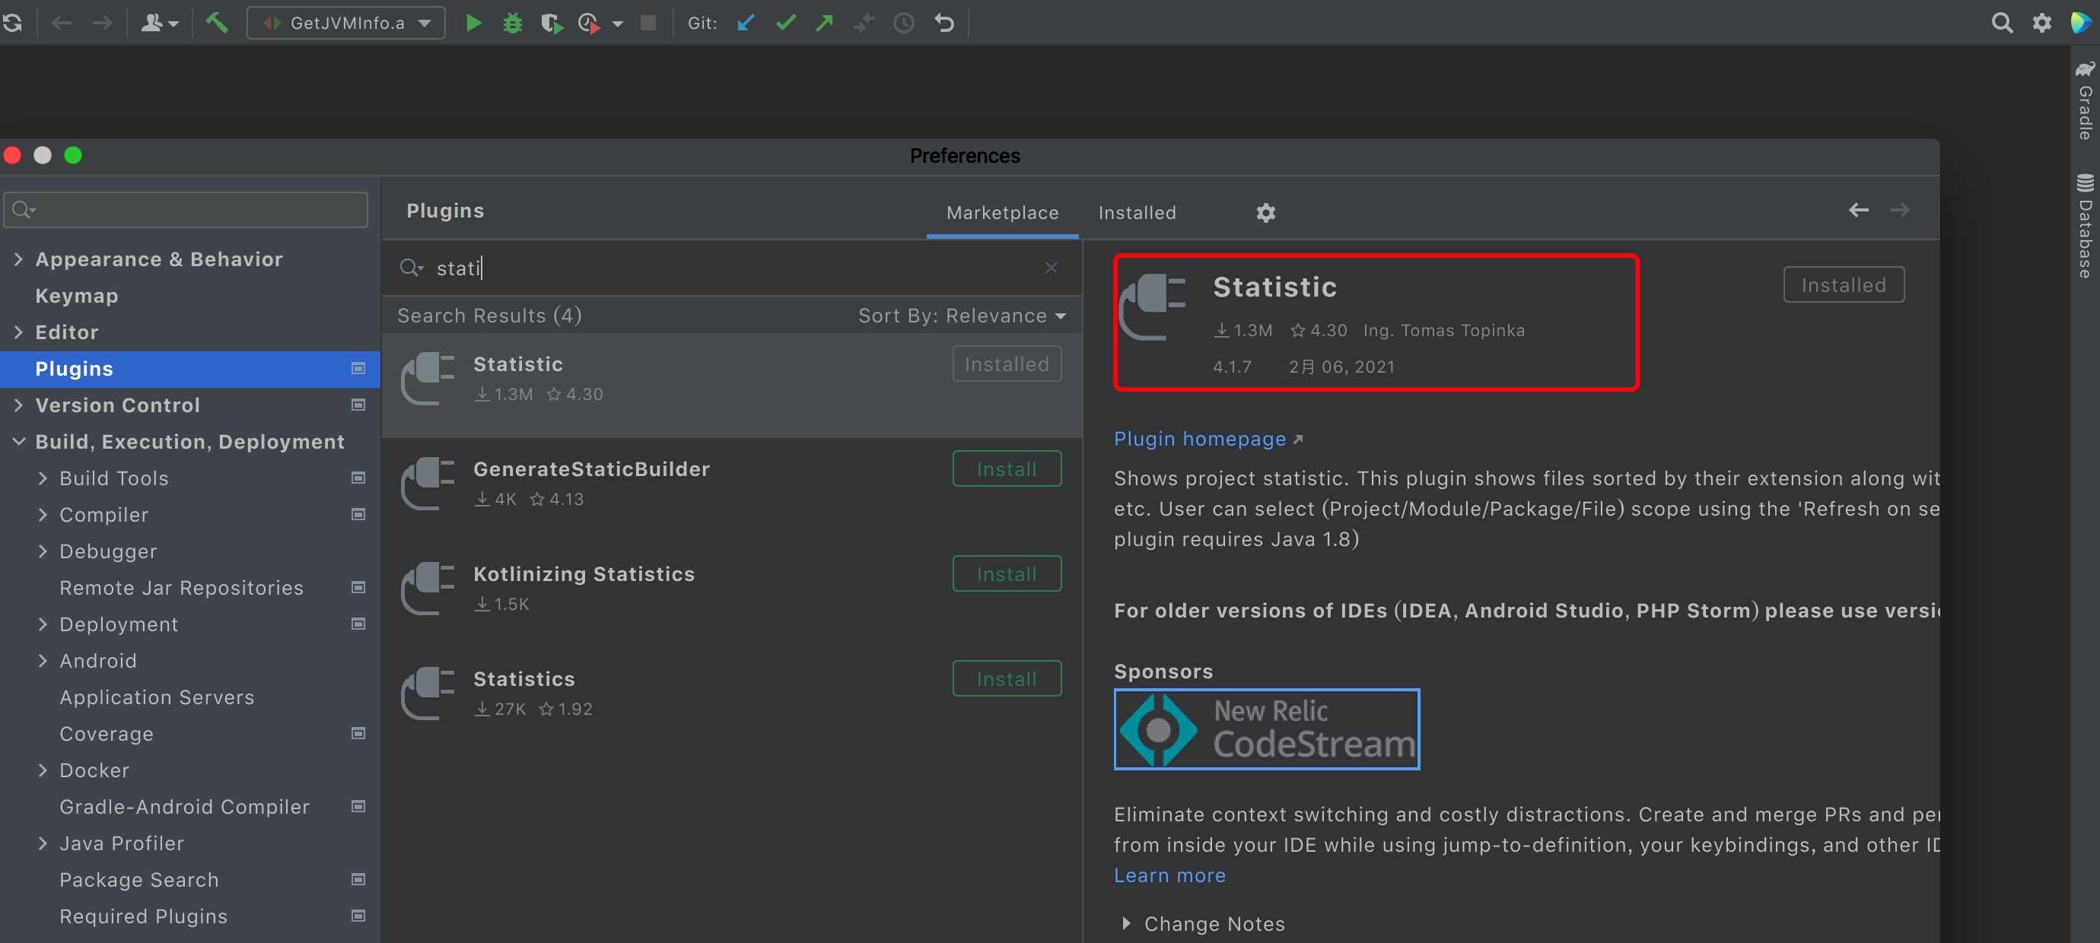Viewport: 2100px width, 943px height.
Task: Click the Build hammer icon
Action: (216, 23)
